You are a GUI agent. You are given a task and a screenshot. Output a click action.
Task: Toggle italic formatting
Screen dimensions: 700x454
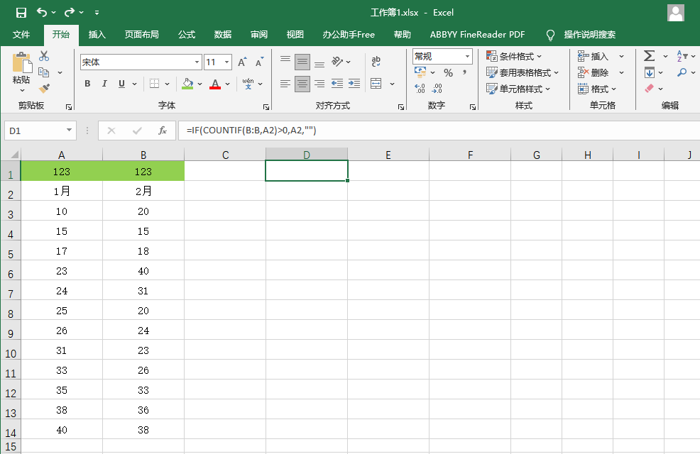click(104, 84)
